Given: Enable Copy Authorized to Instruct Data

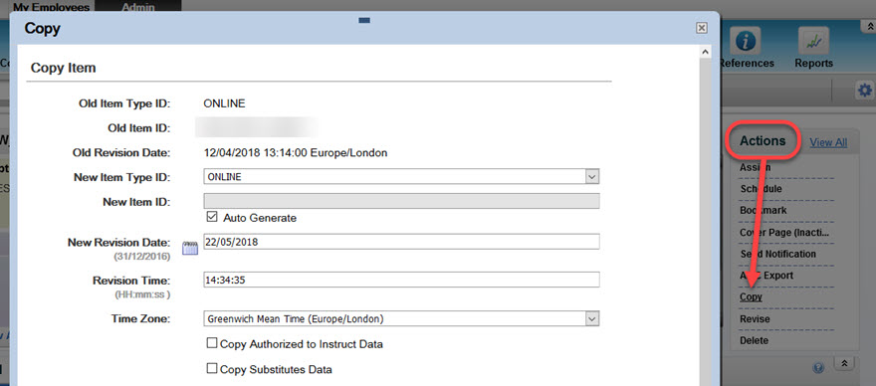Looking at the screenshot, I should coord(212,343).
